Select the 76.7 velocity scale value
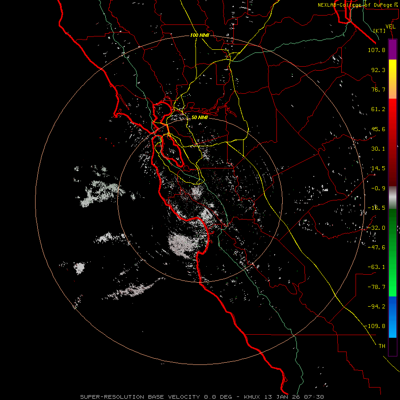This screenshot has width=400, height=400. point(378,89)
